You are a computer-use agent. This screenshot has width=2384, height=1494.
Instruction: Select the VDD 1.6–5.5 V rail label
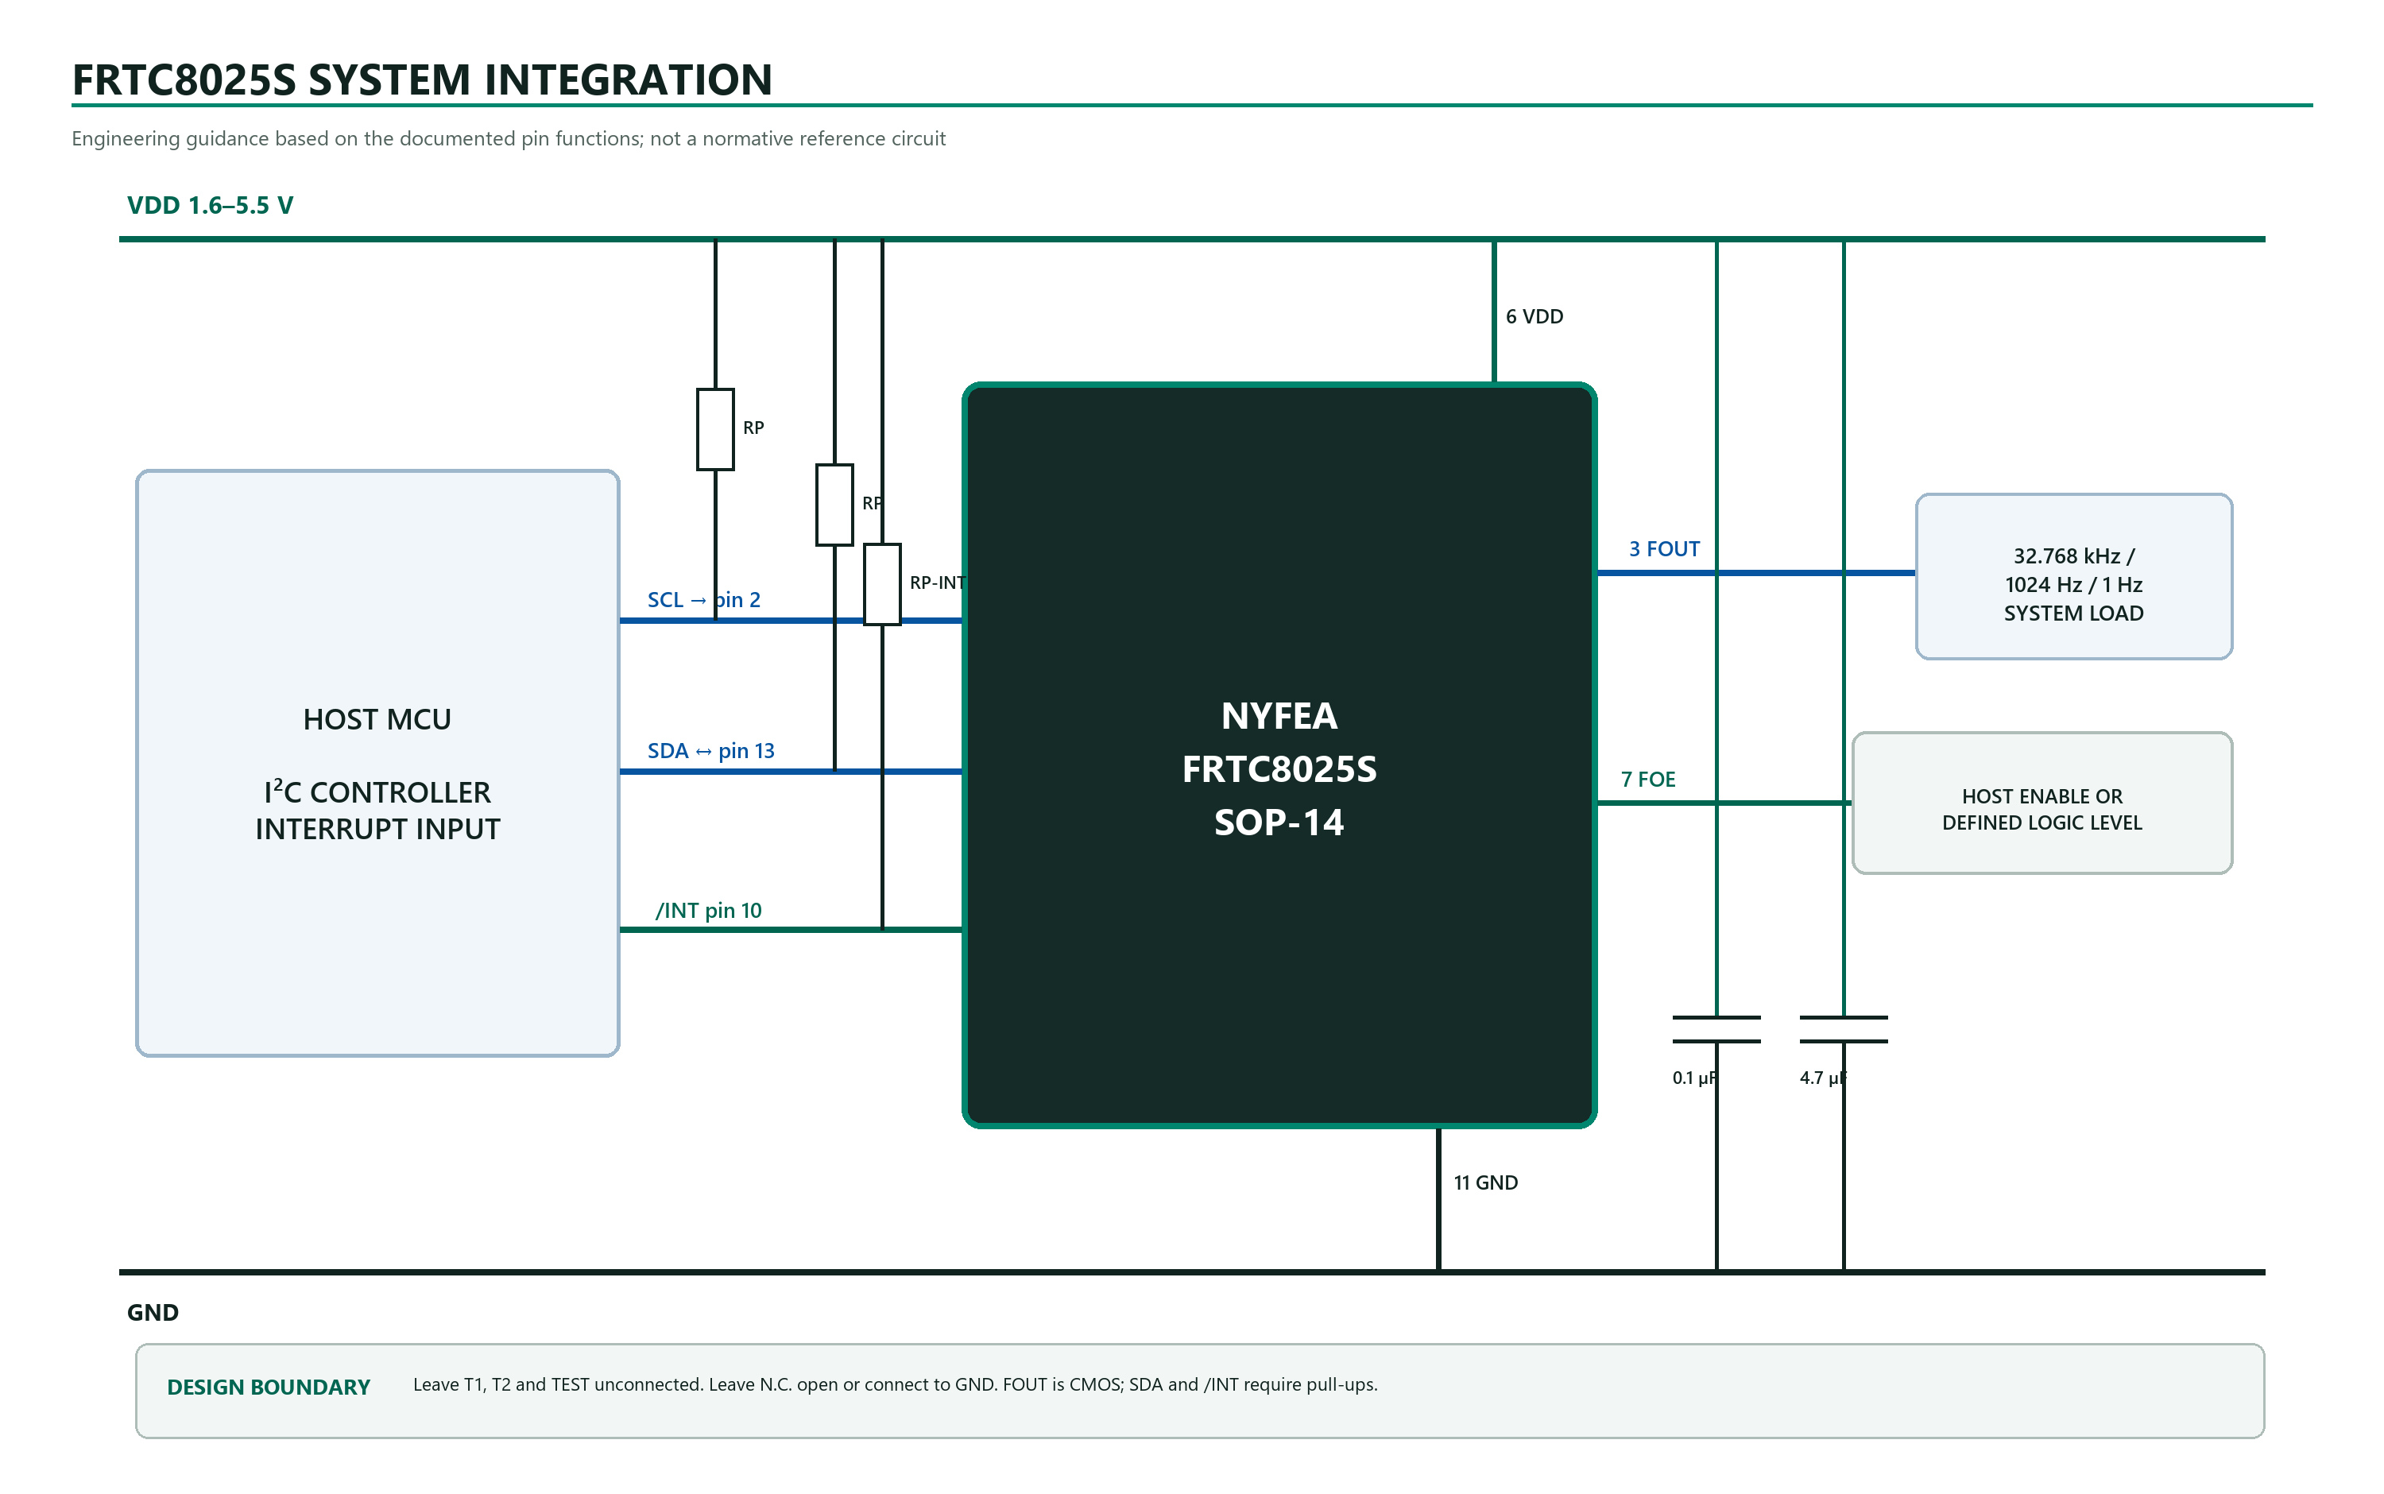[210, 206]
